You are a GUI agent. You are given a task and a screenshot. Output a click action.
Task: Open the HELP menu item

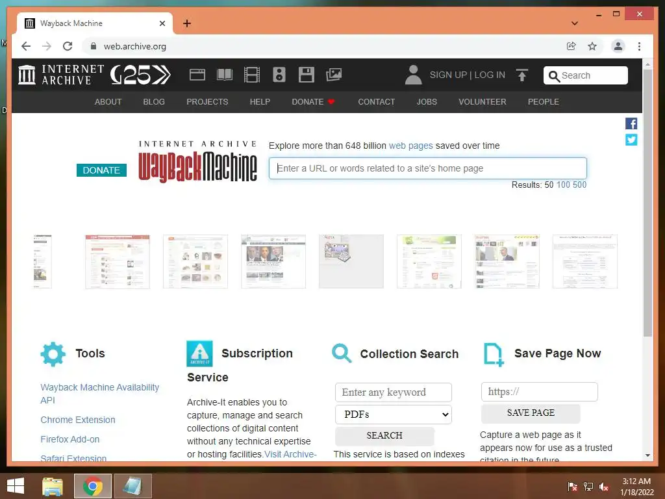point(260,102)
